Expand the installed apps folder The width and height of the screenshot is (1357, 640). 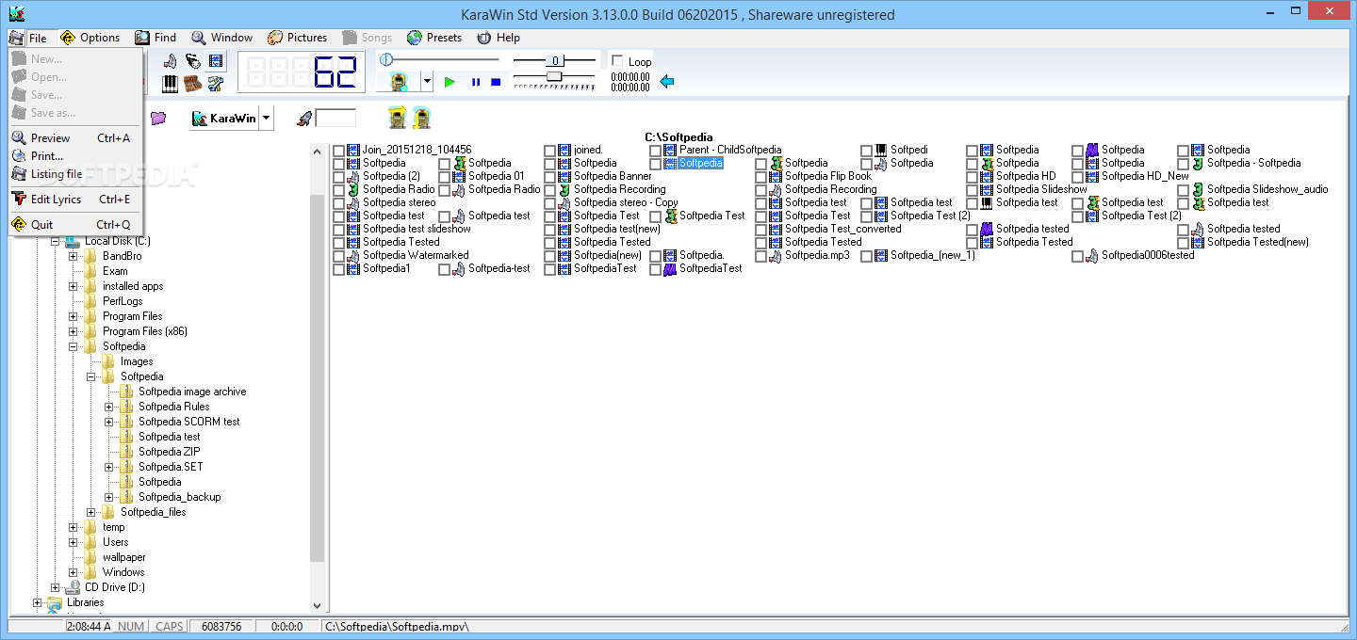pos(73,286)
